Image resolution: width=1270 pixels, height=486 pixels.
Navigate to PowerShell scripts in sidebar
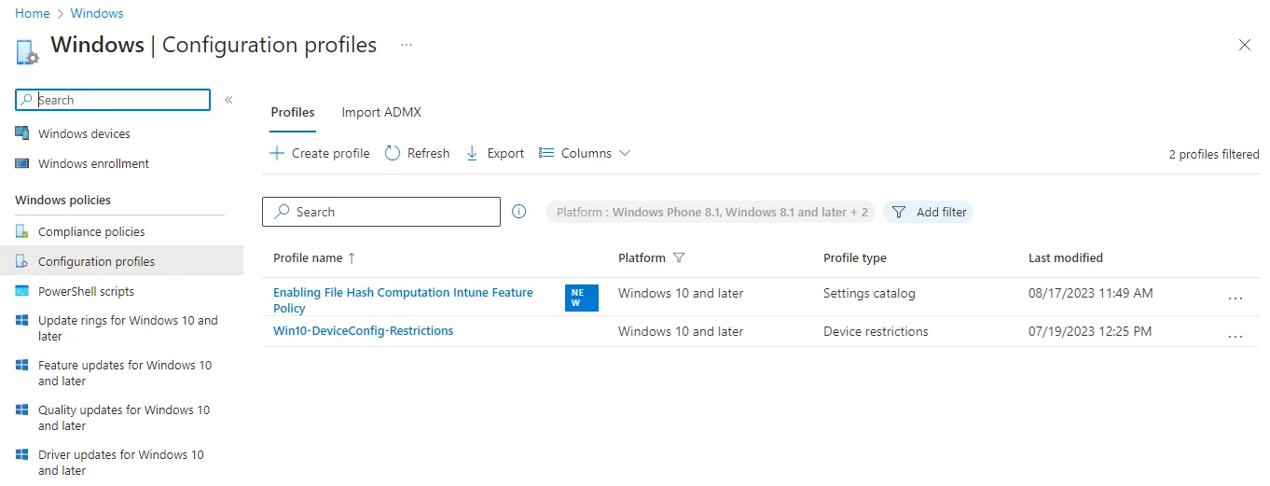click(x=86, y=291)
